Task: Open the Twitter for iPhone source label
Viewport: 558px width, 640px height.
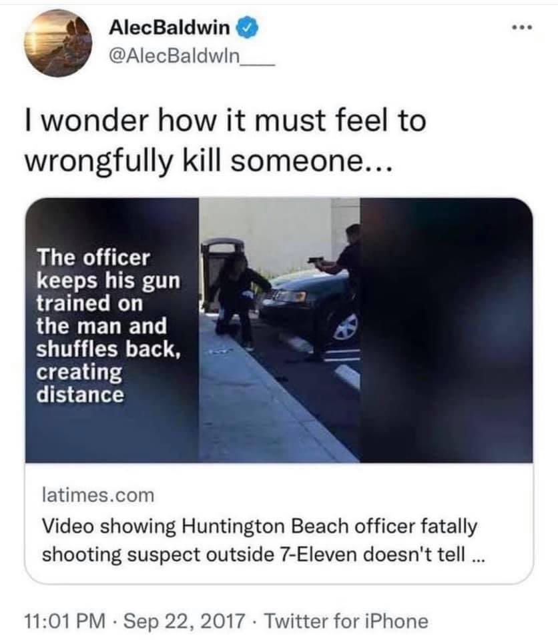Action: 346,621
